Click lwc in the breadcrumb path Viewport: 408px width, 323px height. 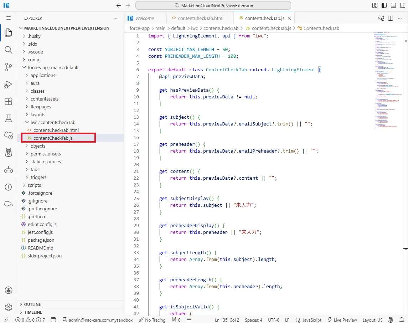194,29
